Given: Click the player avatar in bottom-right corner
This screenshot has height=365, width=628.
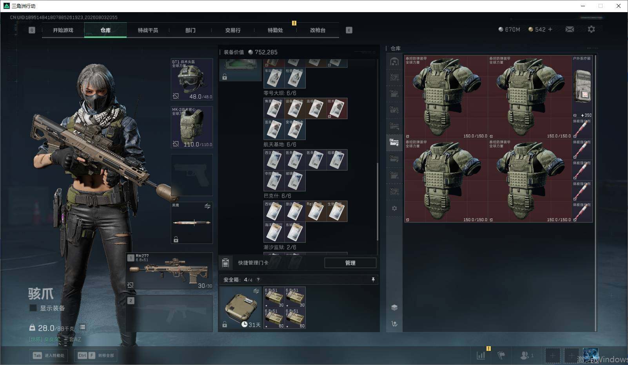Looking at the screenshot, I should click(590, 355).
